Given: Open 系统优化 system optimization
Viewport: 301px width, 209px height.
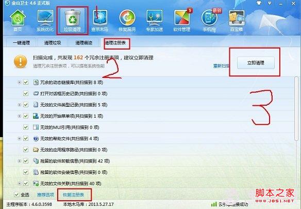Looking at the screenshot, I should [45, 21].
